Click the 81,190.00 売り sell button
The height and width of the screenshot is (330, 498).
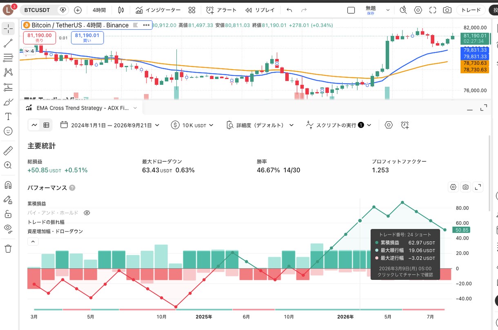pos(40,38)
